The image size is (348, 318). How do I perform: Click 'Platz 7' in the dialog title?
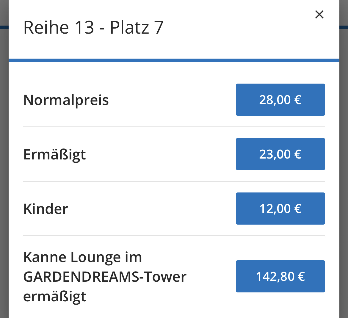[137, 27]
